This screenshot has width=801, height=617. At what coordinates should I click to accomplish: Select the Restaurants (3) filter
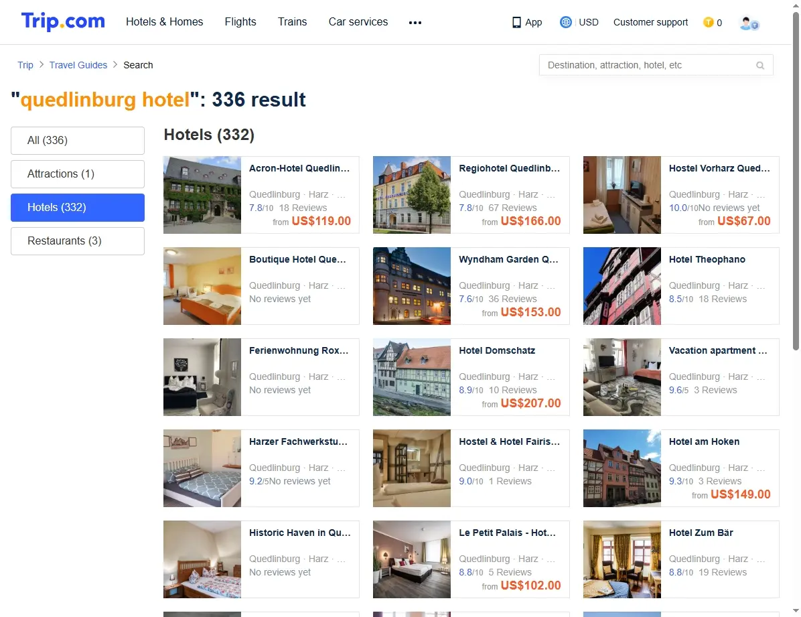78,241
